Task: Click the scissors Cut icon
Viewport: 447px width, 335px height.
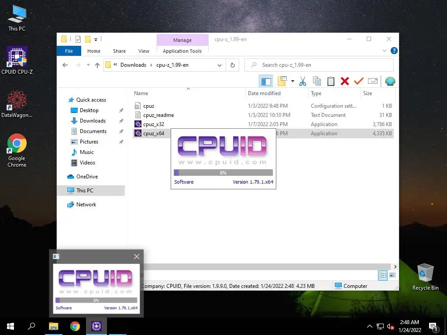Action: click(303, 82)
